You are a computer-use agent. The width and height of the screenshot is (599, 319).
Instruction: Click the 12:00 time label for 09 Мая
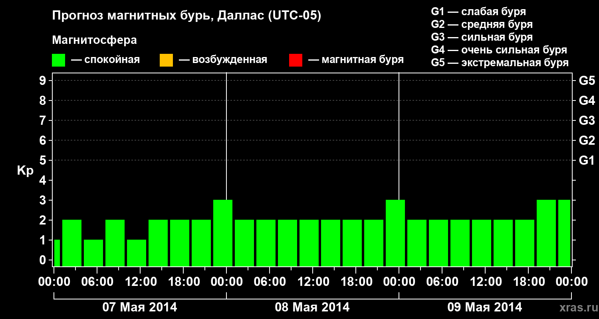pos(485,282)
